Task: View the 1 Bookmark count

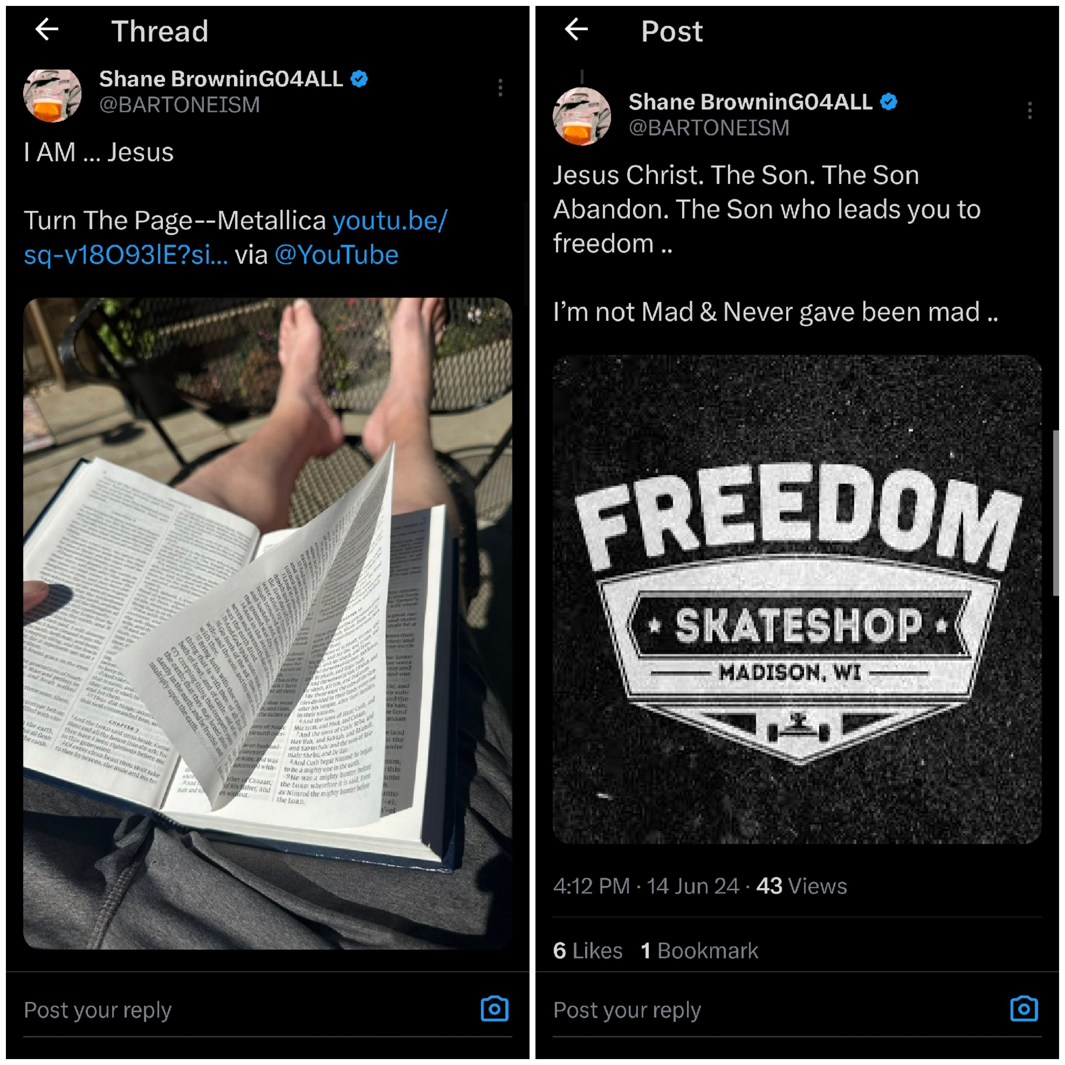Action: coord(700,950)
